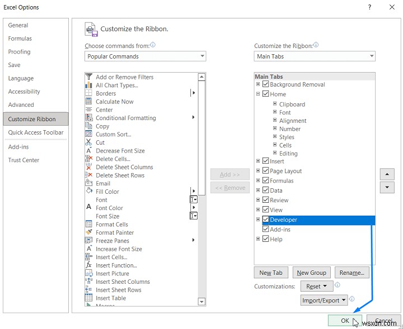Click the Increase Font Size icon

click(x=89, y=249)
